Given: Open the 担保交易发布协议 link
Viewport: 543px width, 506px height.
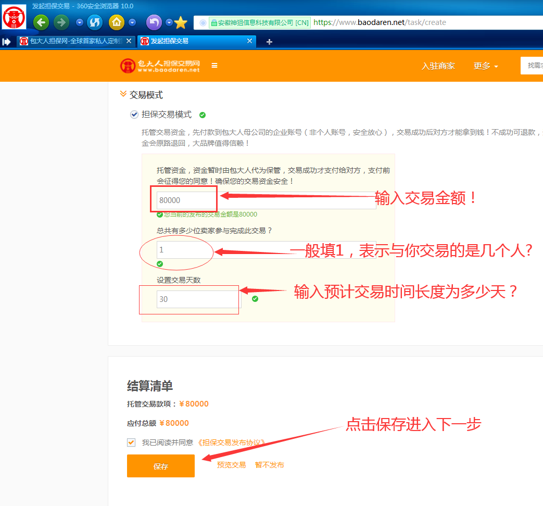Looking at the screenshot, I should (x=231, y=442).
